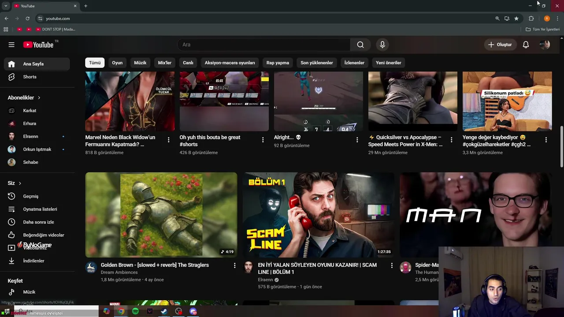This screenshot has width=564, height=317.
Task: Open Spotify from the taskbar
Action: pyautogui.click(x=135, y=311)
